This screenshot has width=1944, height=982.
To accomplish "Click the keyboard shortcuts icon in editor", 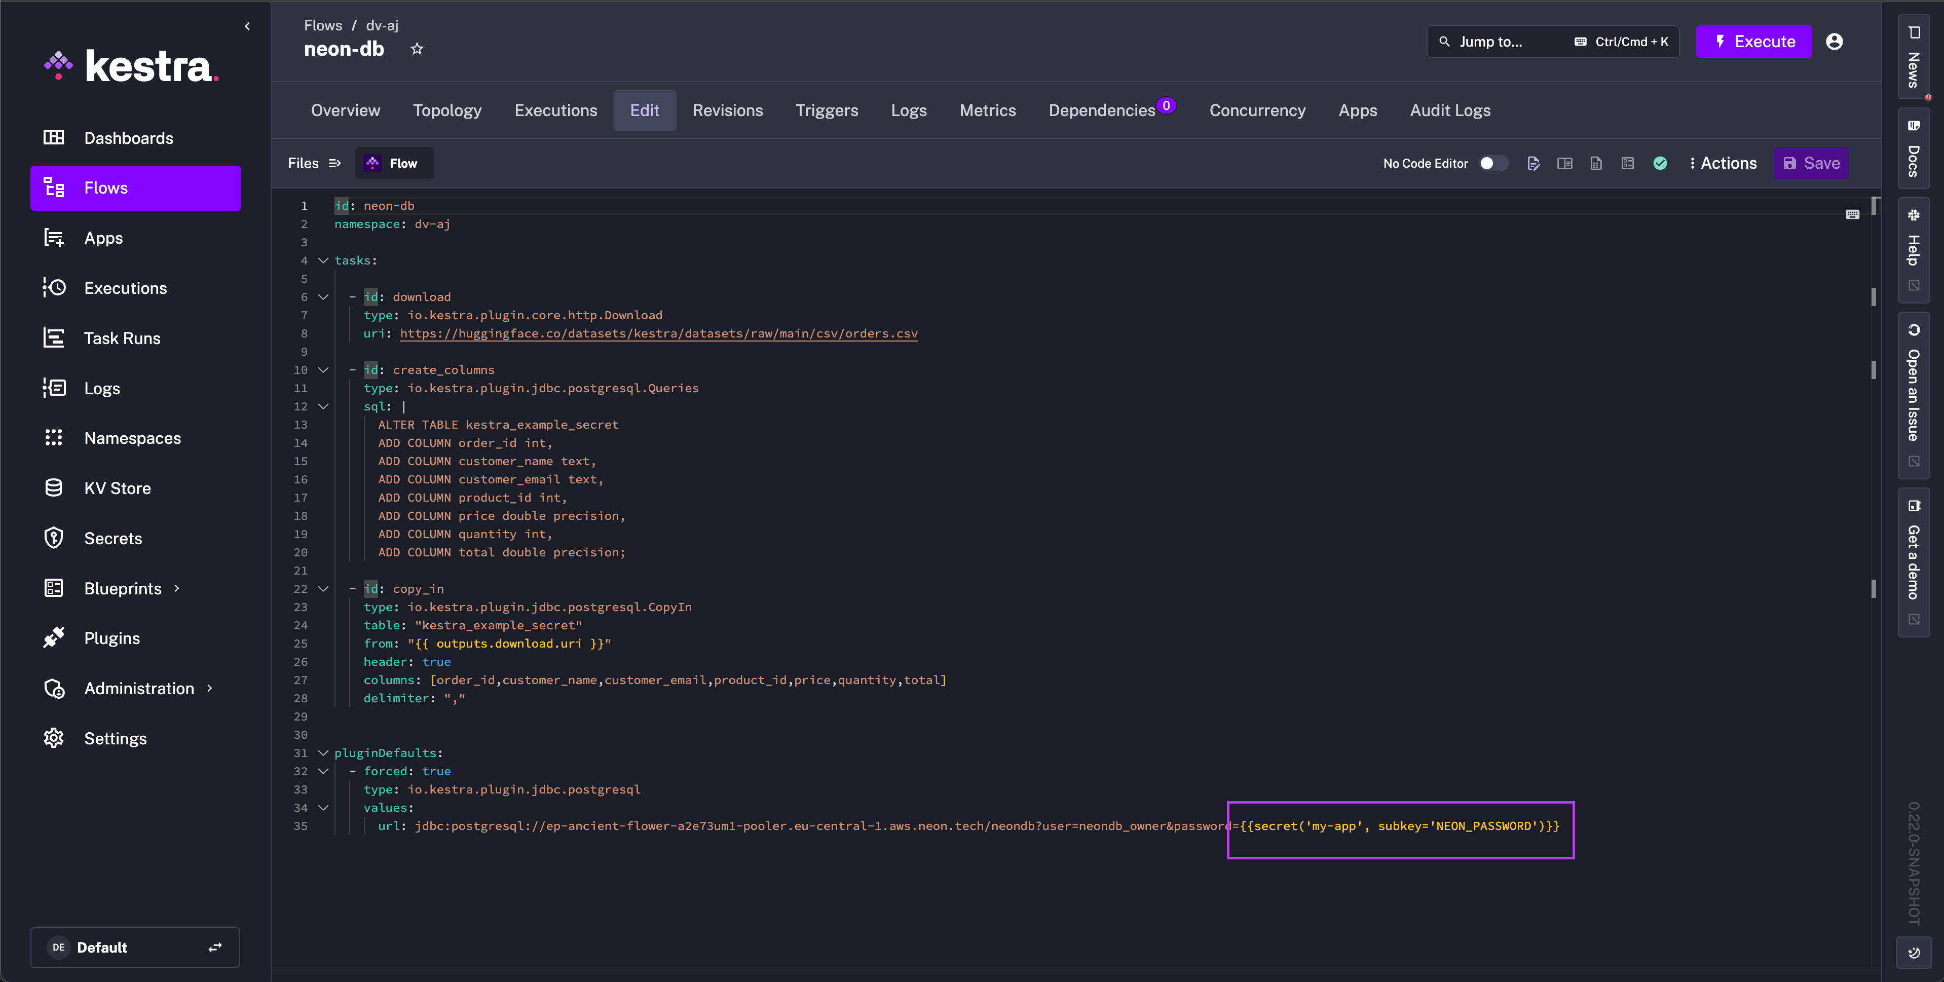I will [x=1852, y=214].
